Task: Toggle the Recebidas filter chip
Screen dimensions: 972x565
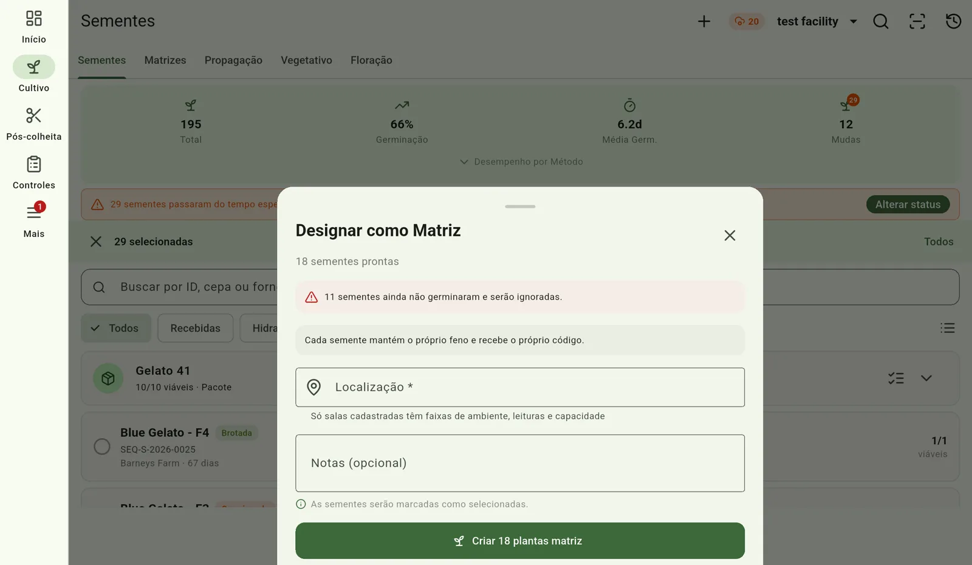Action: coord(195,328)
